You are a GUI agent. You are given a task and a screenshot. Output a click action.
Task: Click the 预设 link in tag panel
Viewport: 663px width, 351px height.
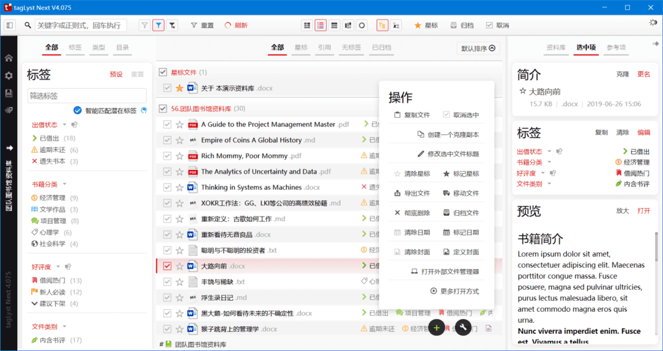tap(116, 75)
